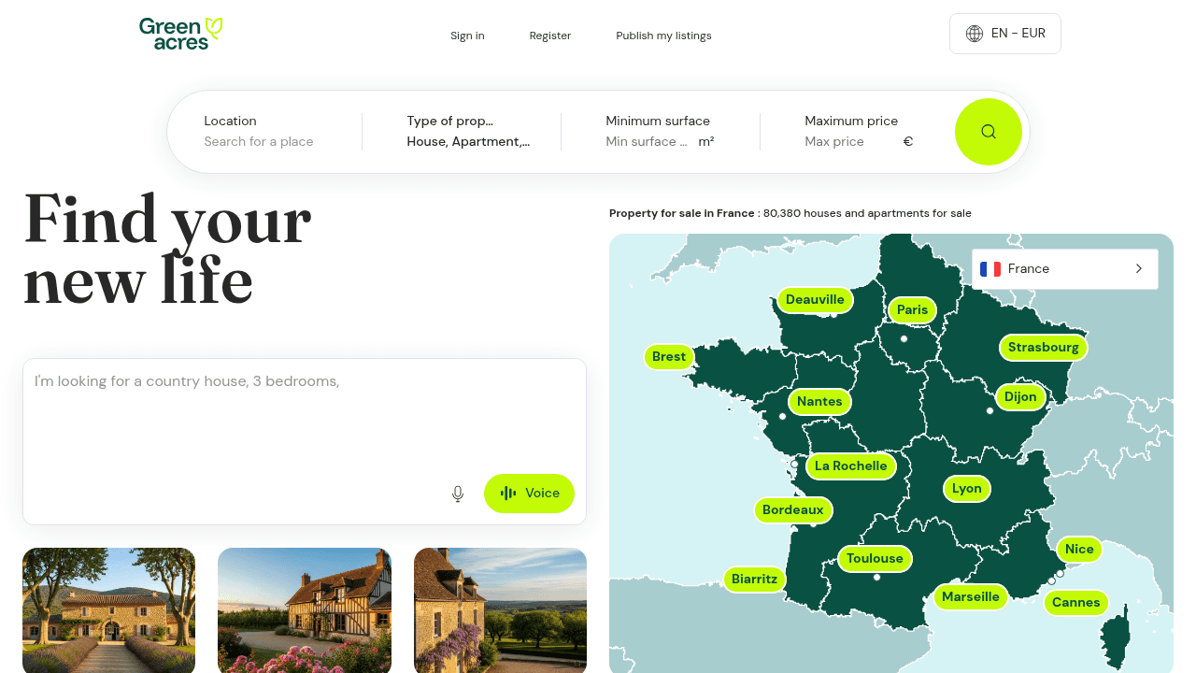Screen dimensions: 1196x673
Task: Select Nantes on the map
Action: [x=819, y=402]
